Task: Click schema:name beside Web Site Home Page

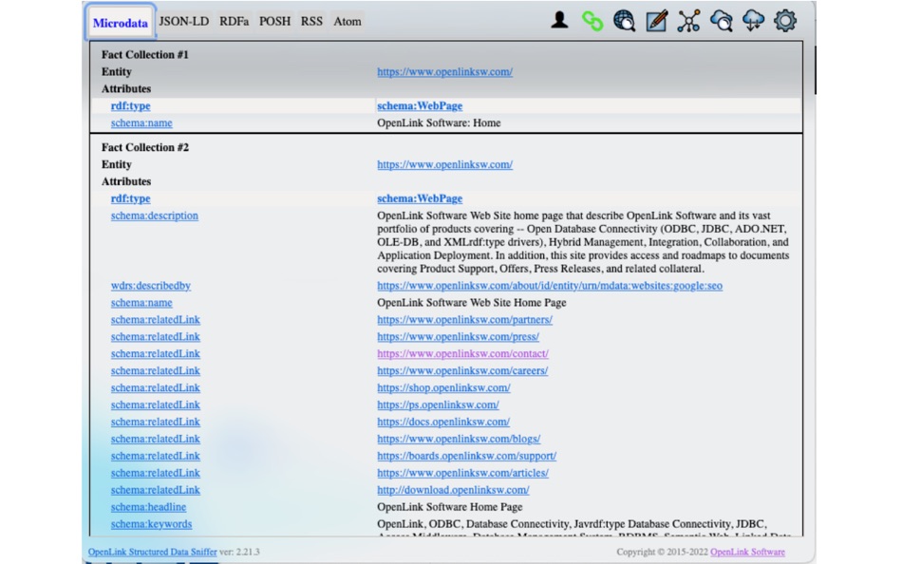Action: point(141,303)
